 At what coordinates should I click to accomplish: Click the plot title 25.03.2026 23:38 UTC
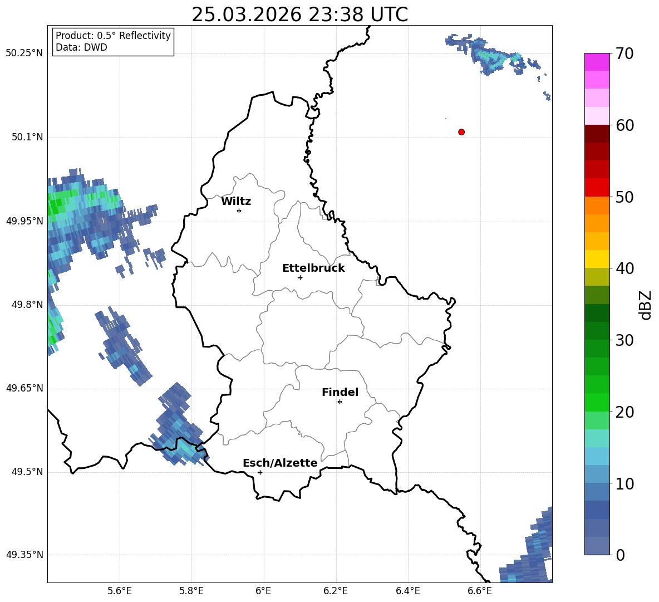[299, 15]
